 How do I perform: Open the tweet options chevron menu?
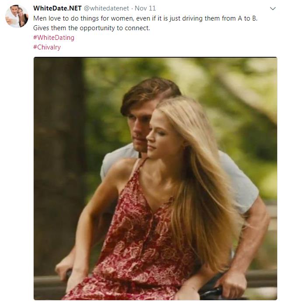tap(273, 9)
